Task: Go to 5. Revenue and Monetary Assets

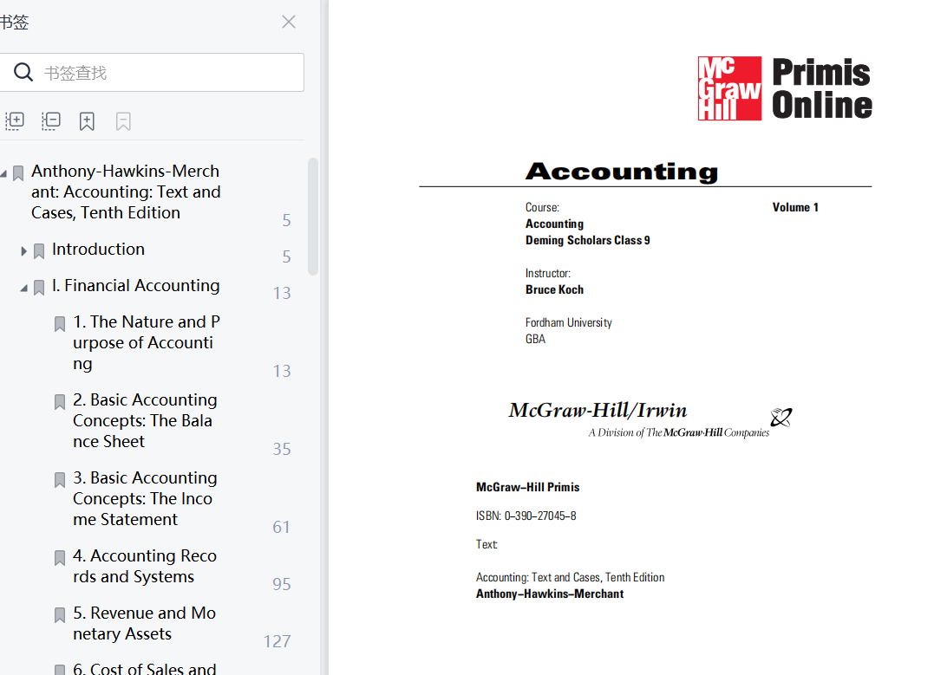Action: click(x=144, y=623)
